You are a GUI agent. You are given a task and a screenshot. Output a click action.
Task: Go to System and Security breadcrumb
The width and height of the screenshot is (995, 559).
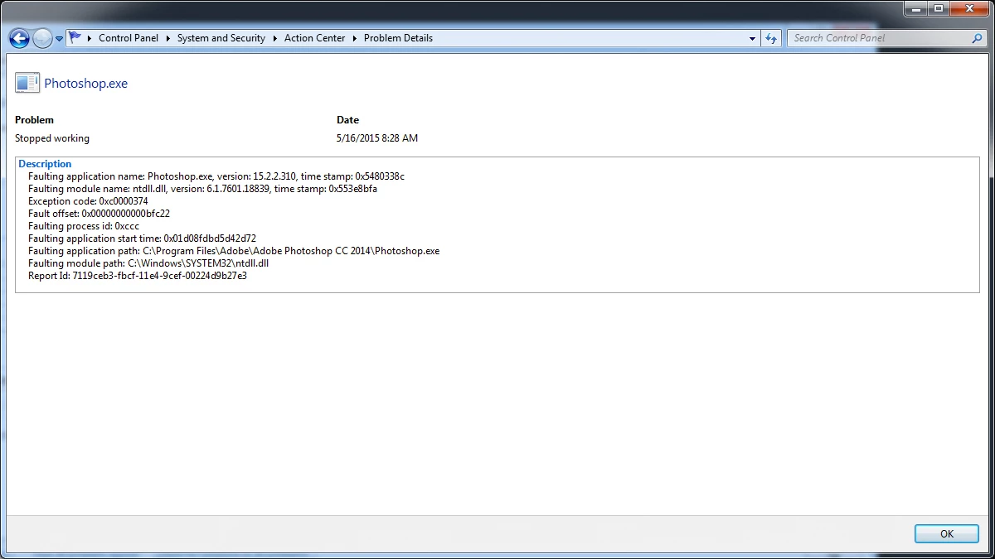[x=221, y=38]
